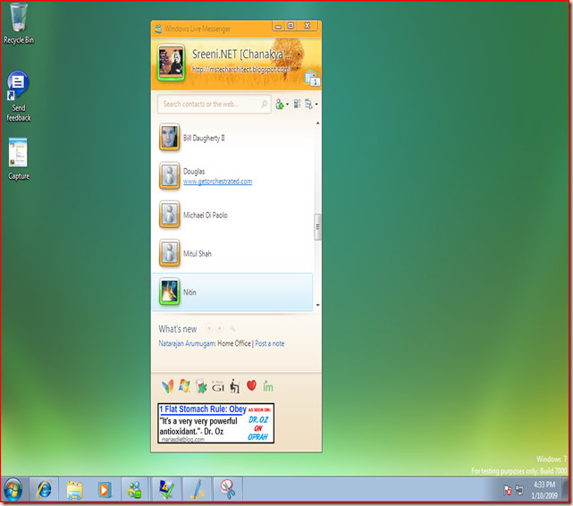Click the contact list scrollbar thumb
The image size is (573, 506).
(318, 227)
